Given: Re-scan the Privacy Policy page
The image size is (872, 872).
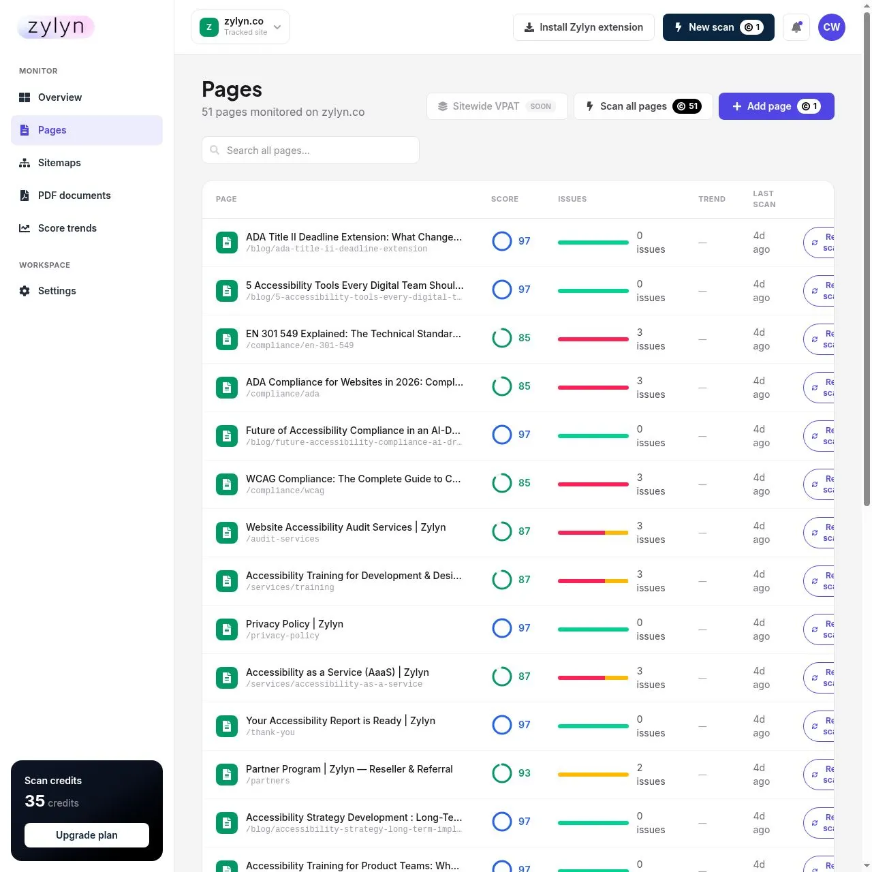Looking at the screenshot, I should [820, 629].
